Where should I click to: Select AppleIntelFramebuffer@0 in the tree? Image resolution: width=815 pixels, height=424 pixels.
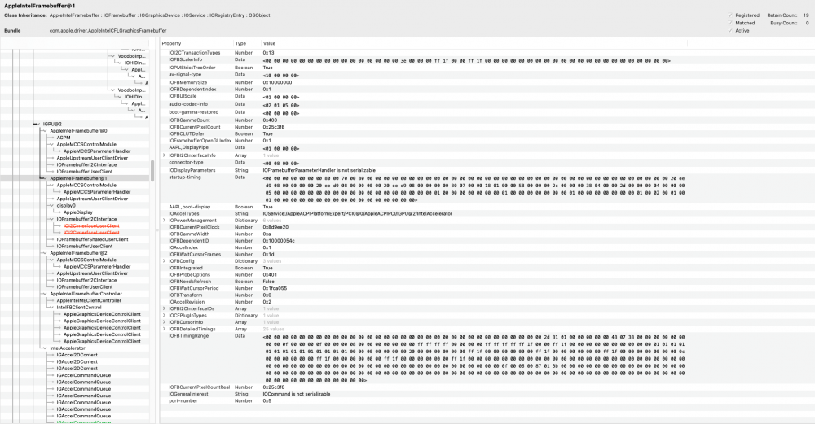pos(78,131)
